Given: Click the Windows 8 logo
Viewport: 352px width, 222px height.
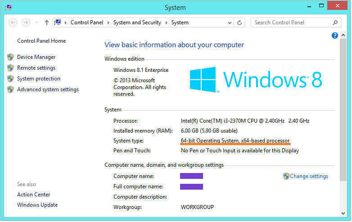Looking at the screenshot, I should (256, 80).
